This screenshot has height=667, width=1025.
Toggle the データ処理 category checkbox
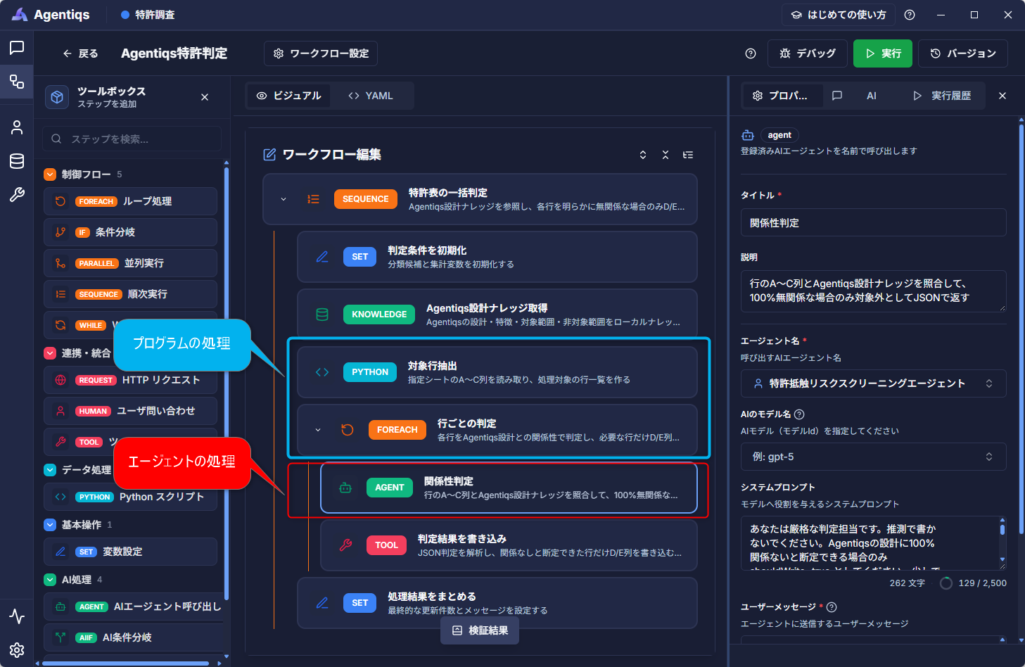tap(50, 470)
